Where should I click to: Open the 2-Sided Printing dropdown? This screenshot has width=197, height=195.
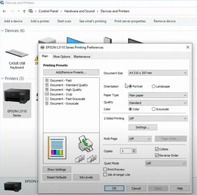(158, 118)
